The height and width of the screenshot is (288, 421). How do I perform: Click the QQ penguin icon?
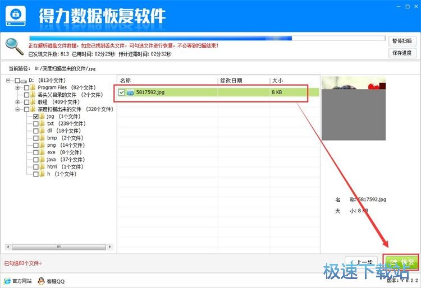tap(41, 281)
